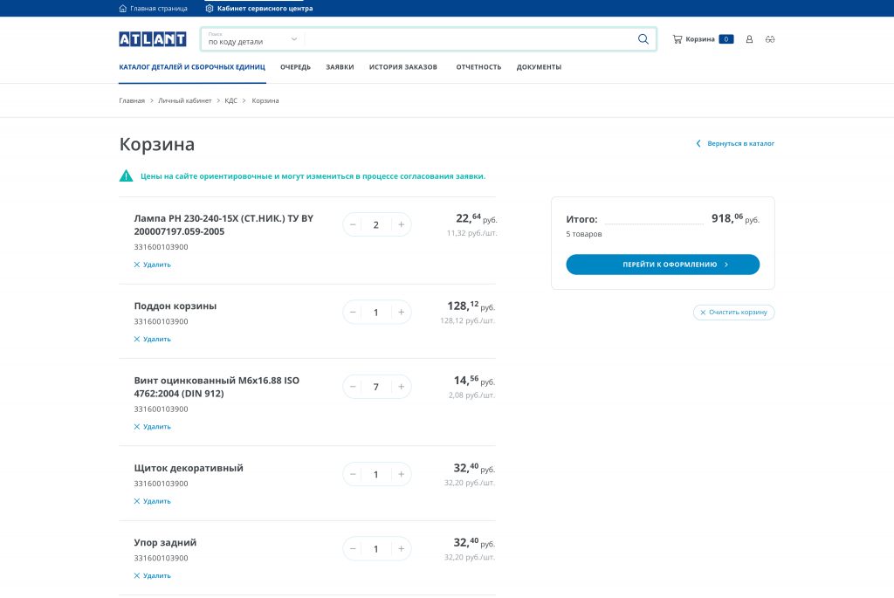
Task: Click the ATLANT logo
Action: [153, 39]
